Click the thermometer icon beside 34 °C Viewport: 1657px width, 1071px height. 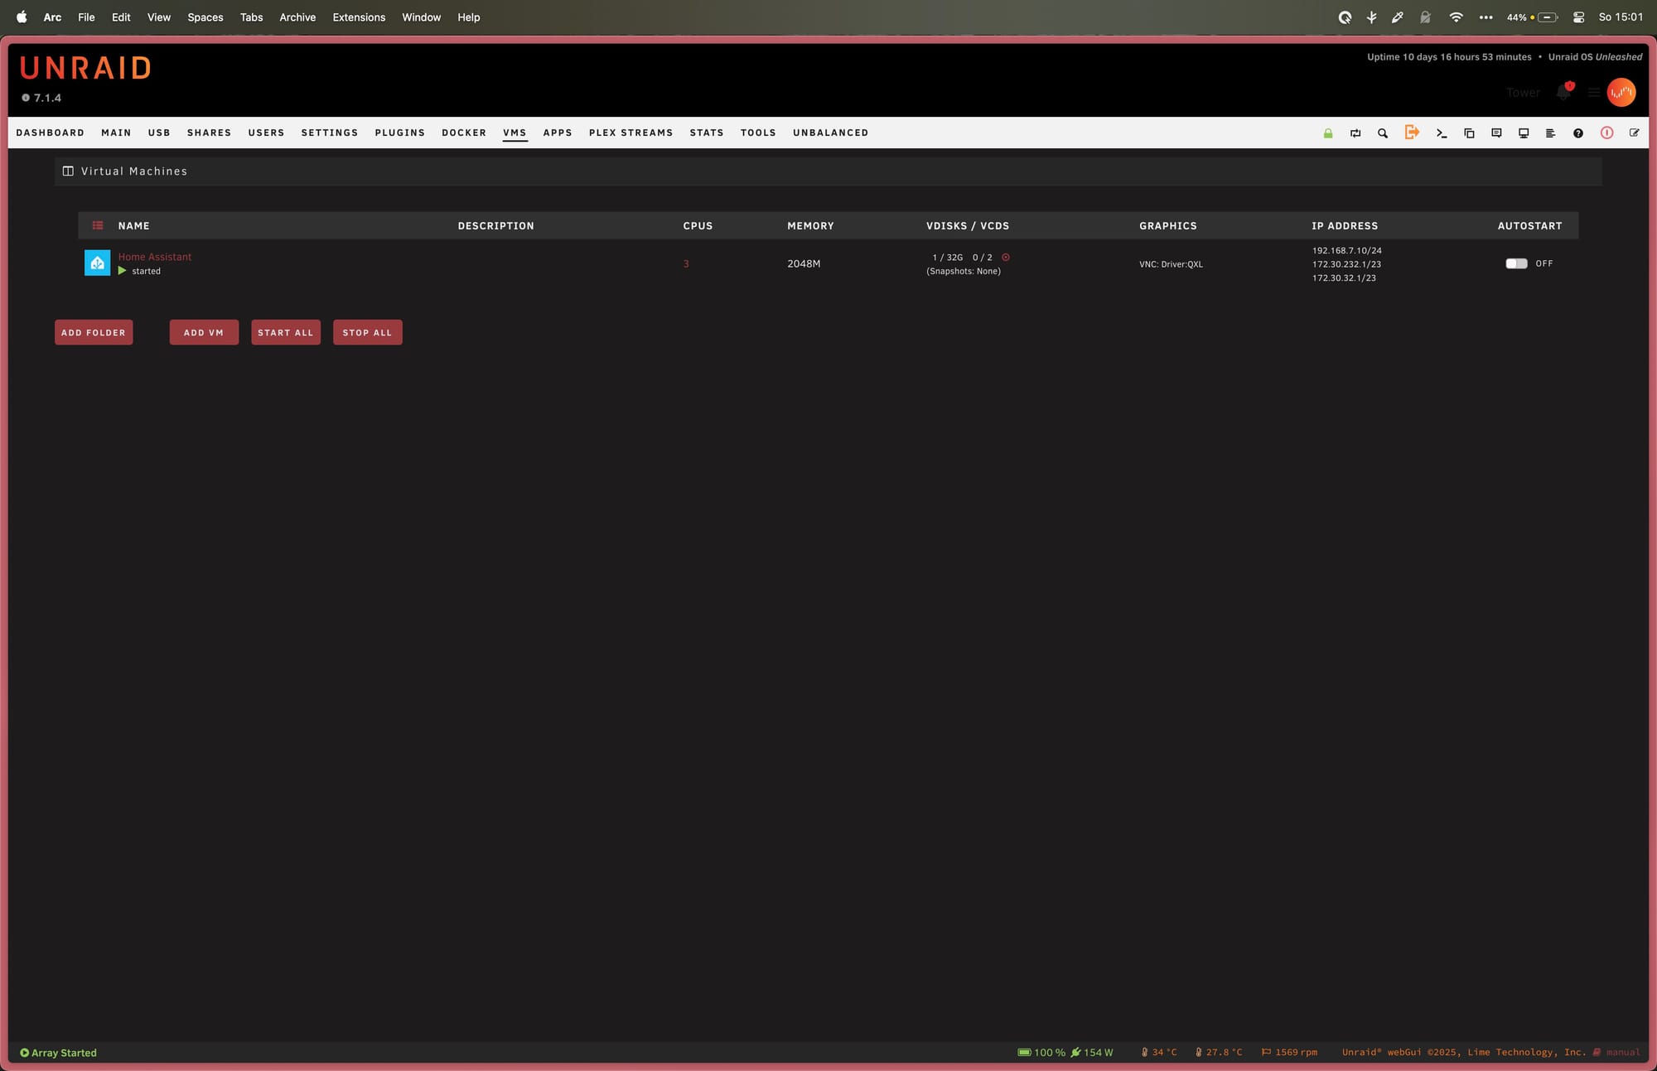point(1145,1052)
